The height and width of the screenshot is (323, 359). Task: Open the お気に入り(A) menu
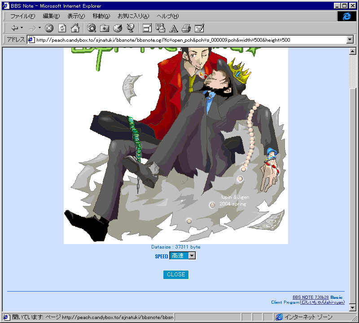point(133,16)
